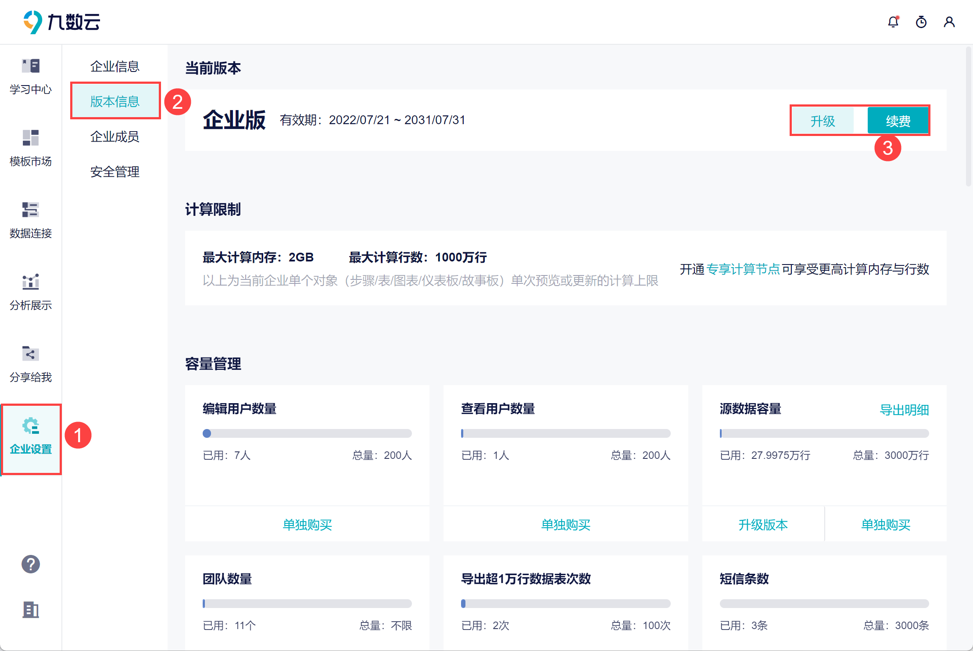Click the help question mark icon
Viewport: 973px width, 651px height.
pyautogui.click(x=31, y=564)
